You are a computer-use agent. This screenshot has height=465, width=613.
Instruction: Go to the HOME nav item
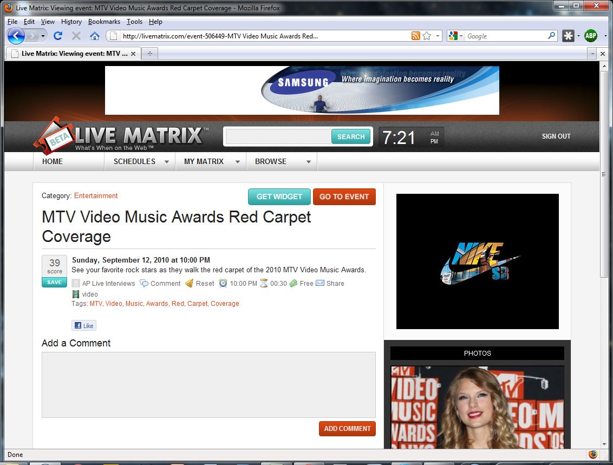(53, 161)
